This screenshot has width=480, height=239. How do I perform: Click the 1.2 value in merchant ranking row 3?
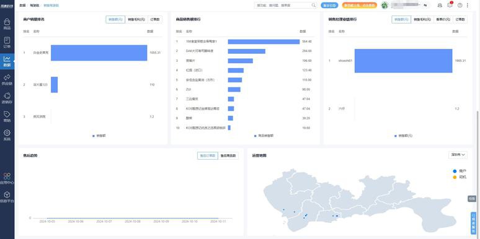coord(152,116)
